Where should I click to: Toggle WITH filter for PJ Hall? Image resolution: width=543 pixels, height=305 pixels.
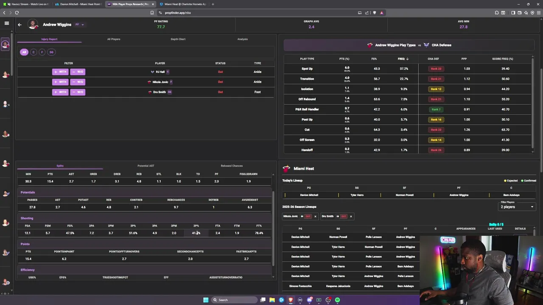coord(60,72)
